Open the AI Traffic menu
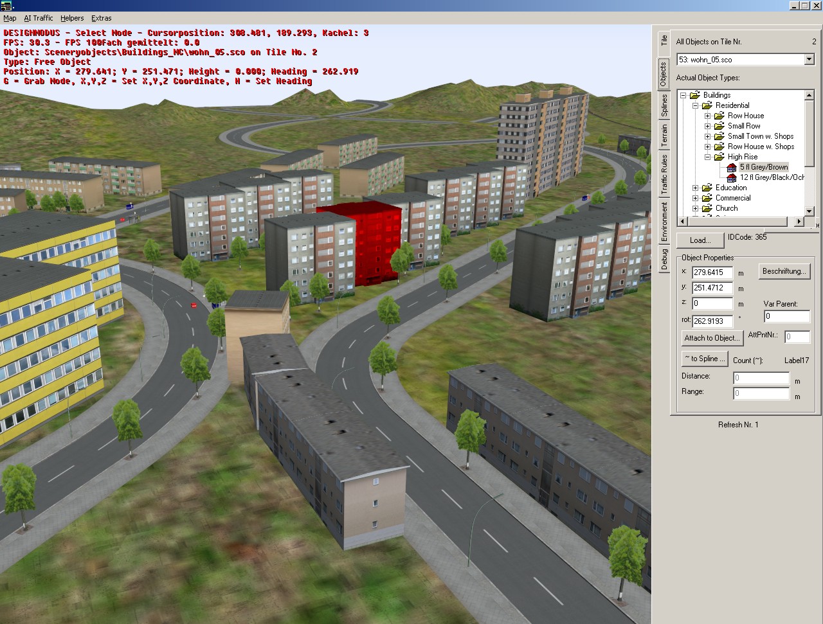The width and height of the screenshot is (823, 624). [x=39, y=18]
